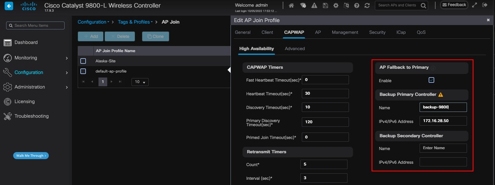Check the default-ap-profile row checkbox
Viewport: 495px width, 185px height.
click(x=83, y=71)
